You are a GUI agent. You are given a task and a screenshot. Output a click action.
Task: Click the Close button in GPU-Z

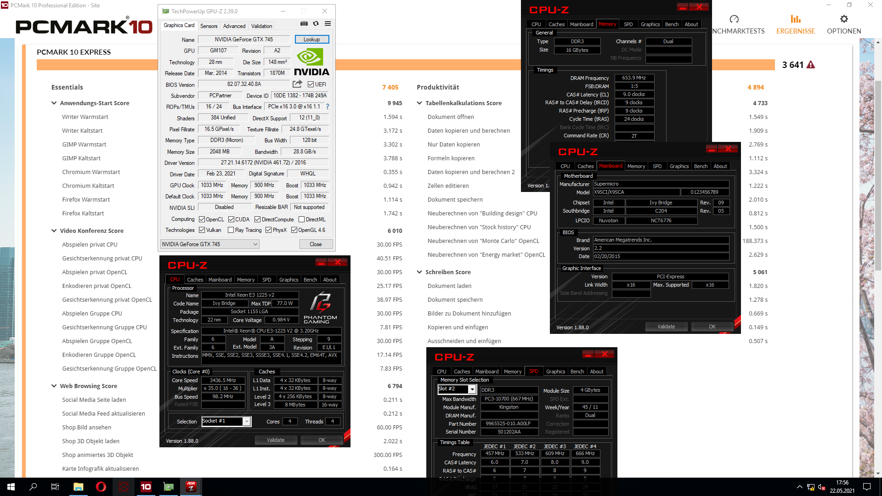point(316,244)
